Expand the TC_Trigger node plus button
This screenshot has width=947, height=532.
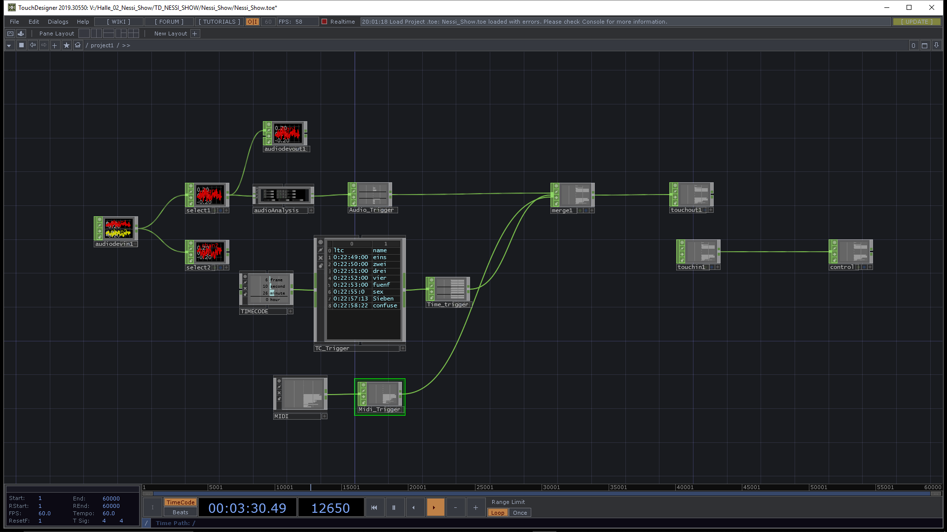pyautogui.click(x=402, y=348)
